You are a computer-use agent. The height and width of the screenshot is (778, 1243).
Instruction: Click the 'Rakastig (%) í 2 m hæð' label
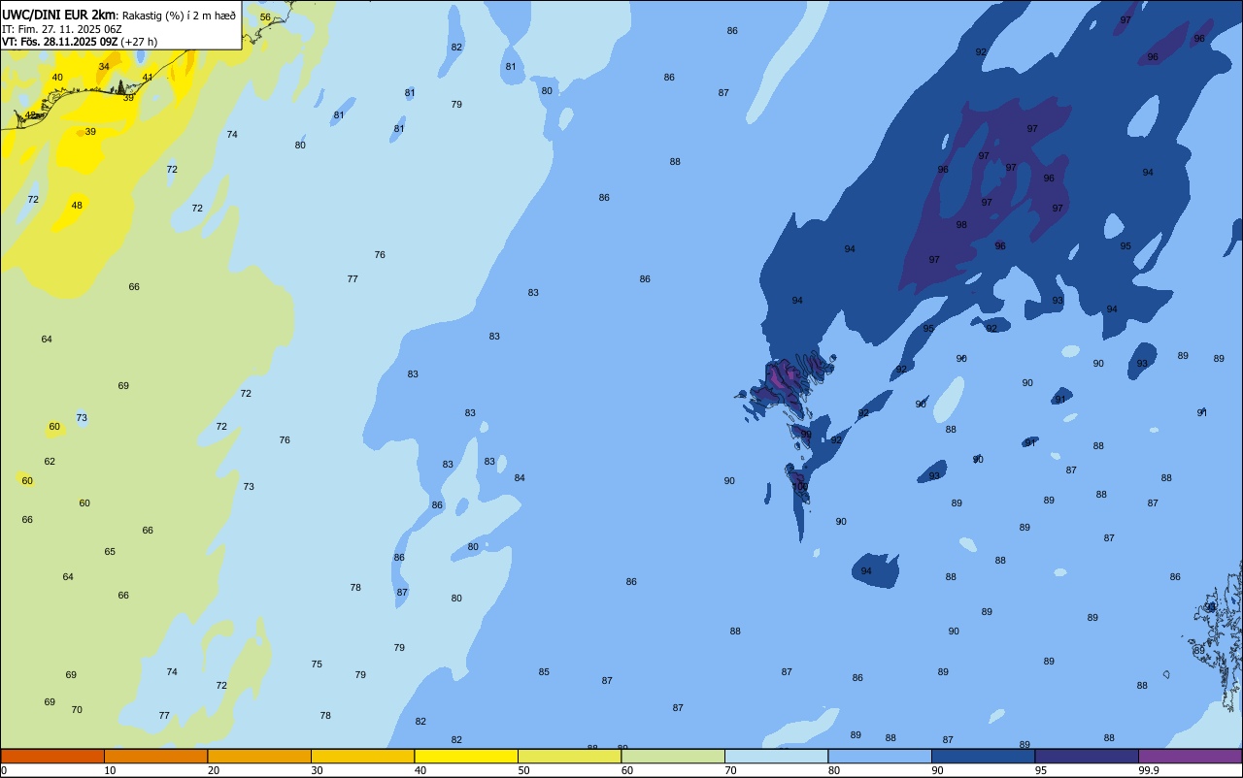click(179, 16)
